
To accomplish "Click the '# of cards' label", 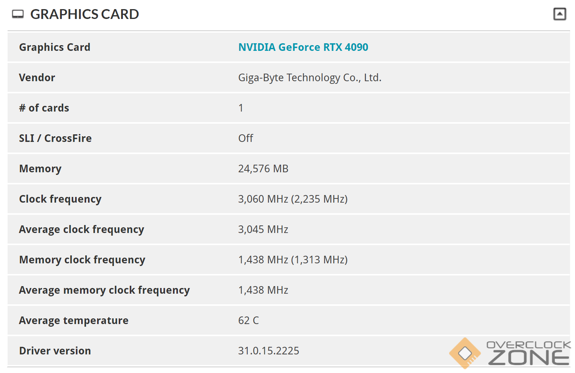I will coord(44,108).
